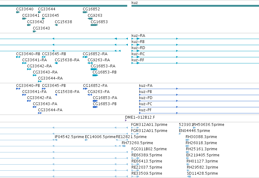Select the kuz gene label
The height and width of the screenshot is (178, 259).
[135, 3]
